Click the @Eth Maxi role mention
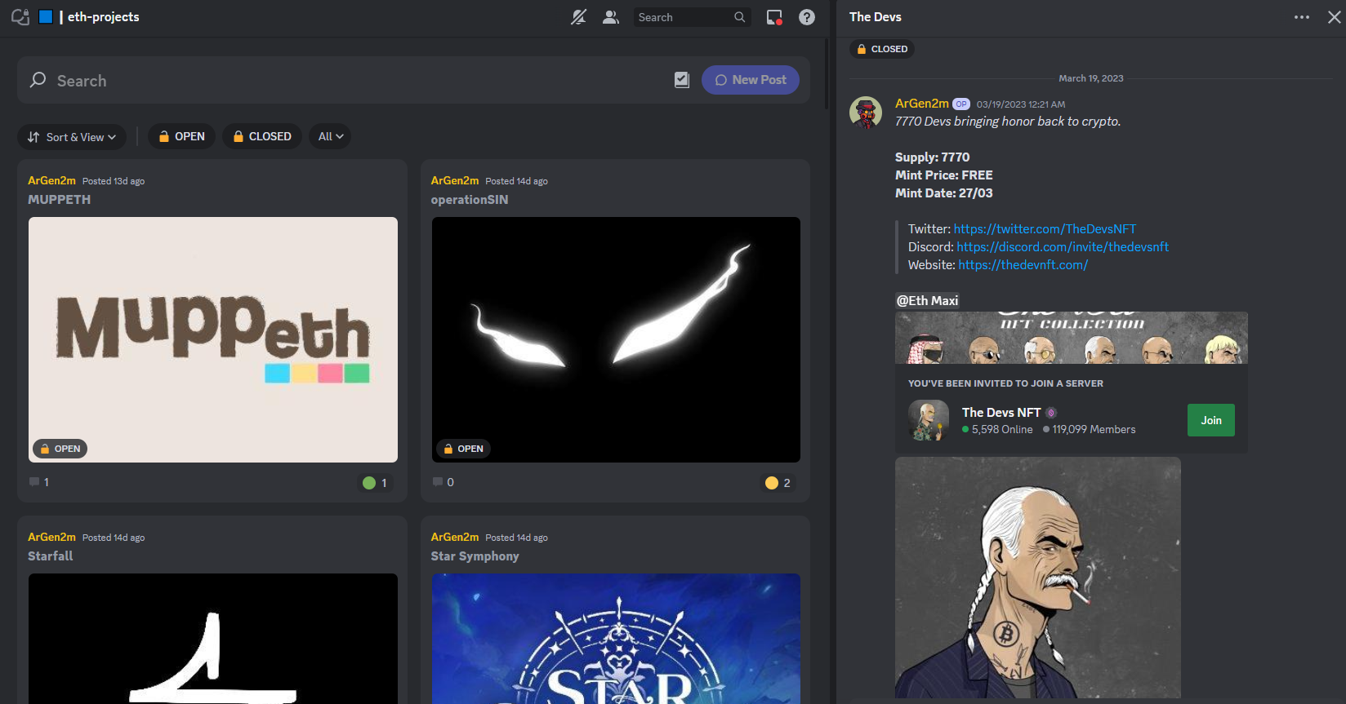Screen dimensions: 1346x704 click(927, 301)
